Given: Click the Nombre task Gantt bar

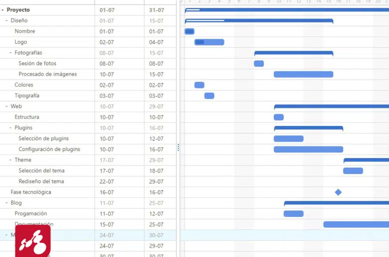Looking at the screenshot, I should 190,31.
